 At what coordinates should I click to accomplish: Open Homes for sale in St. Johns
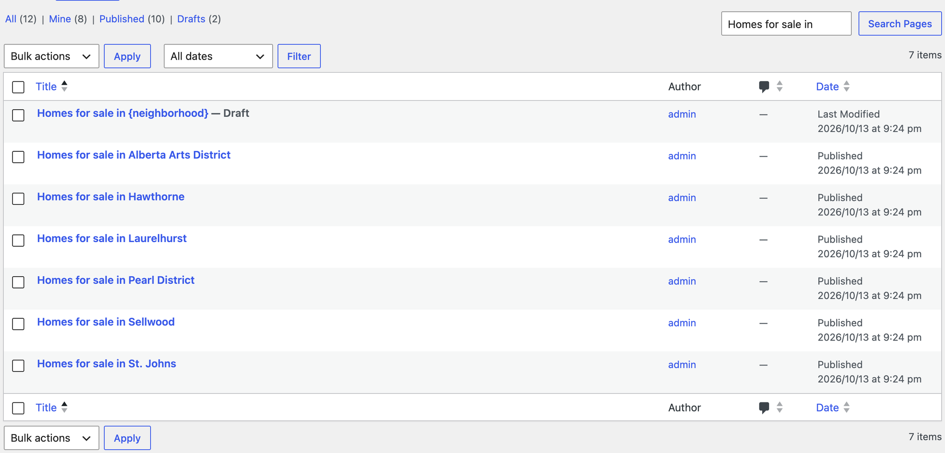(x=106, y=364)
